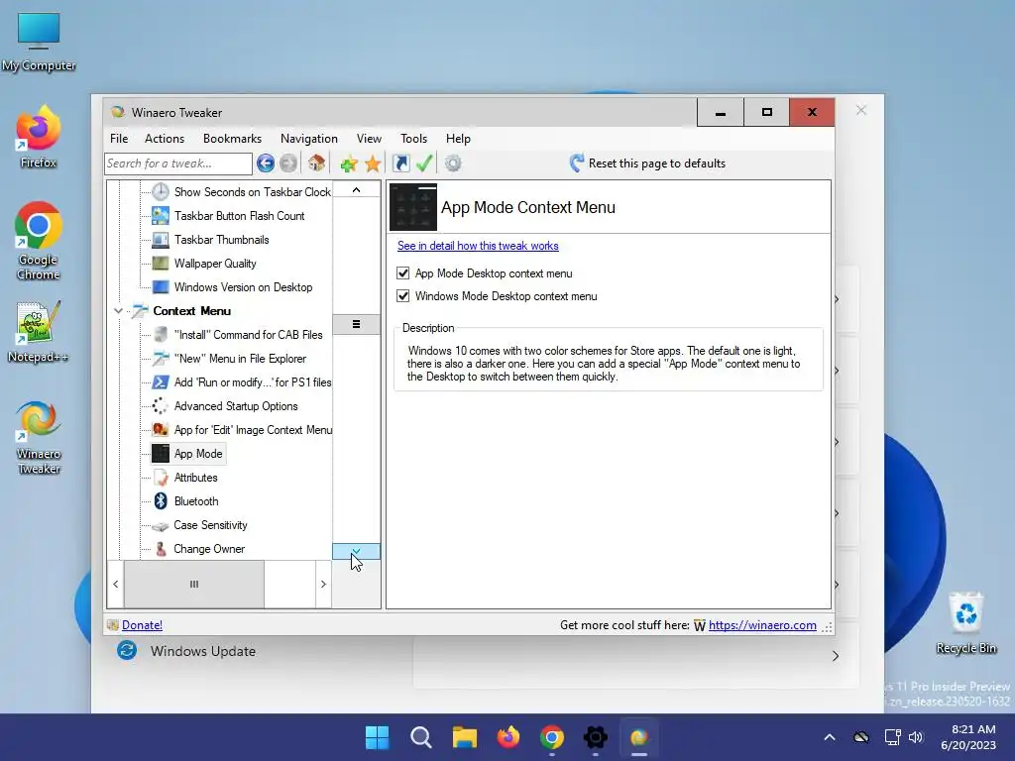The height and width of the screenshot is (761, 1015).
Task: Click the Windows Update icon in Settings window
Action: [127, 650]
